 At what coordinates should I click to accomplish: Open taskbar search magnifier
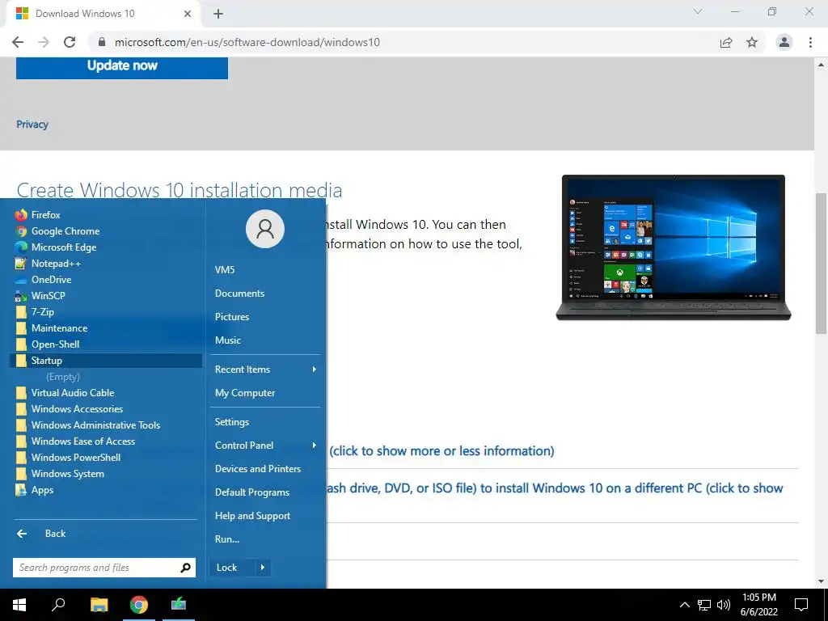[58, 605]
